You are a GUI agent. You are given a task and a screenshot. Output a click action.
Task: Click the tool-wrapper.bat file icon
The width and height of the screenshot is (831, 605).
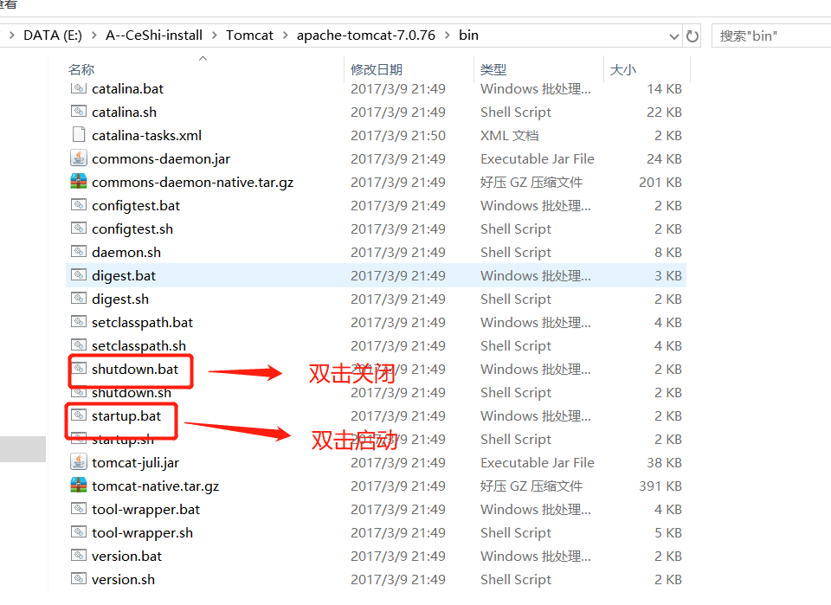[79, 509]
